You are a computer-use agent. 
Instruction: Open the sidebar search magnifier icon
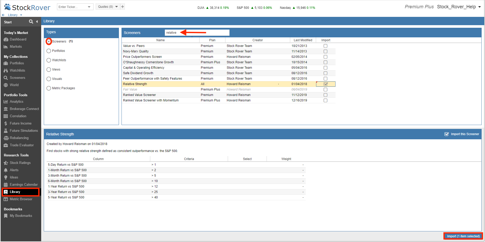coord(31,22)
